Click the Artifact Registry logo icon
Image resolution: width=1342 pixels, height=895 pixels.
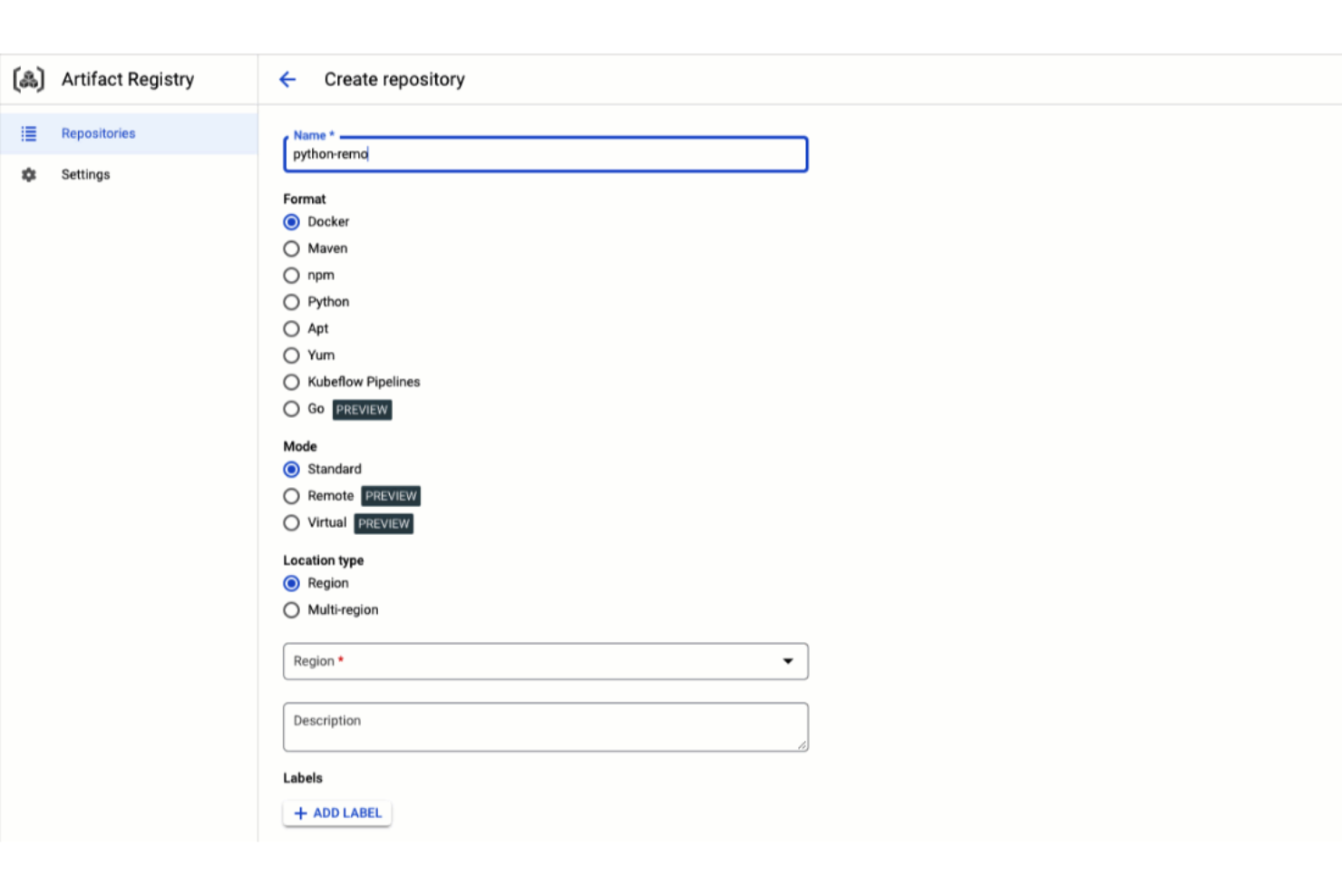pos(29,80)
